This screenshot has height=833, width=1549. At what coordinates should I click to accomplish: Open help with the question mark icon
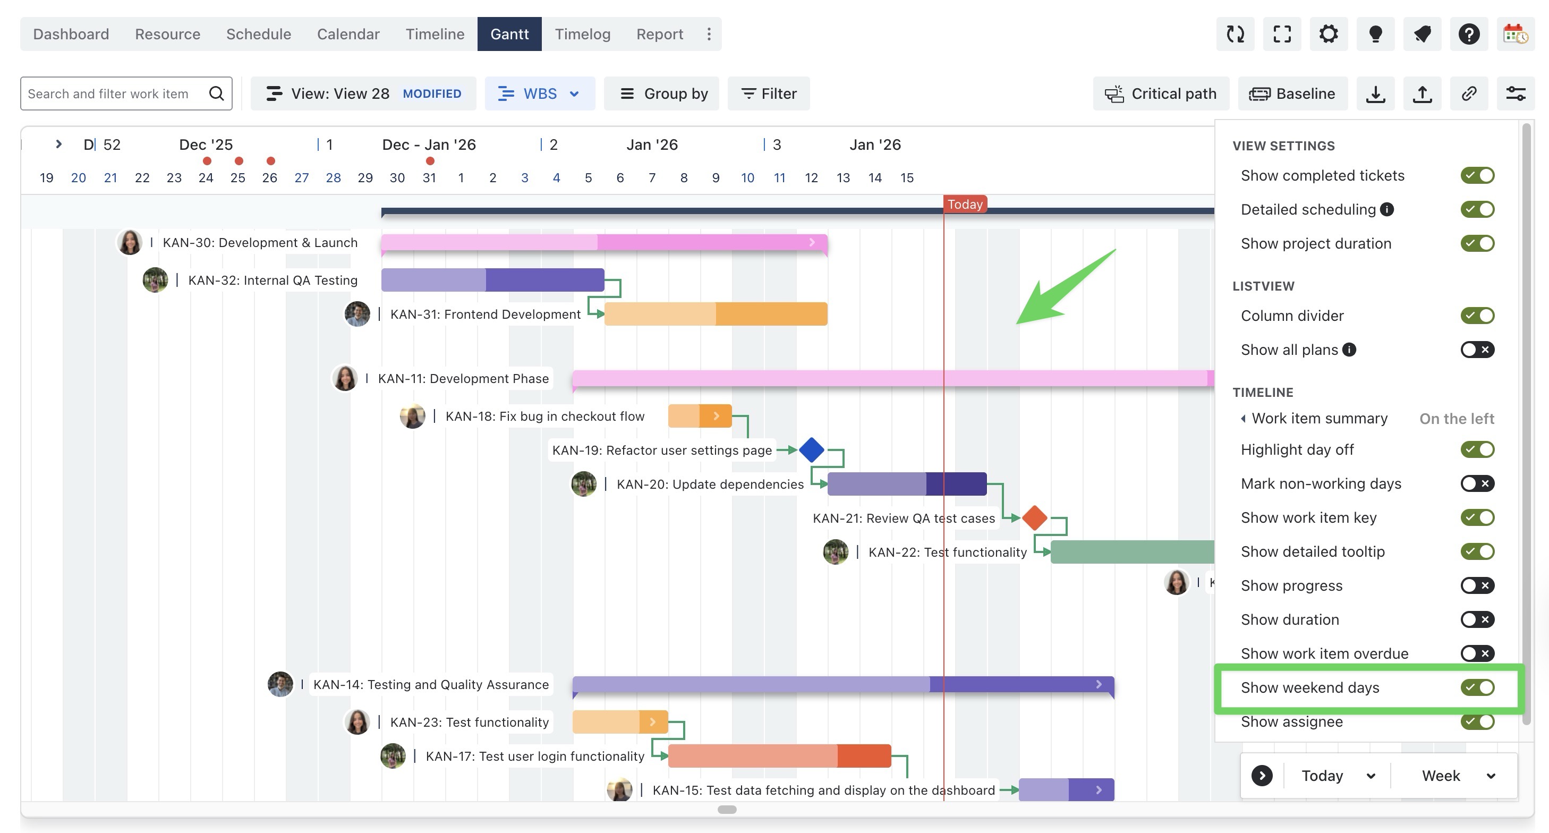pyautogui.click(x=1468, y=35)
